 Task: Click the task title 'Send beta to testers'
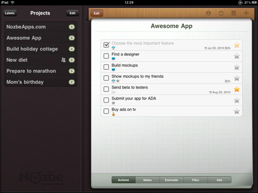pos(130,87)
